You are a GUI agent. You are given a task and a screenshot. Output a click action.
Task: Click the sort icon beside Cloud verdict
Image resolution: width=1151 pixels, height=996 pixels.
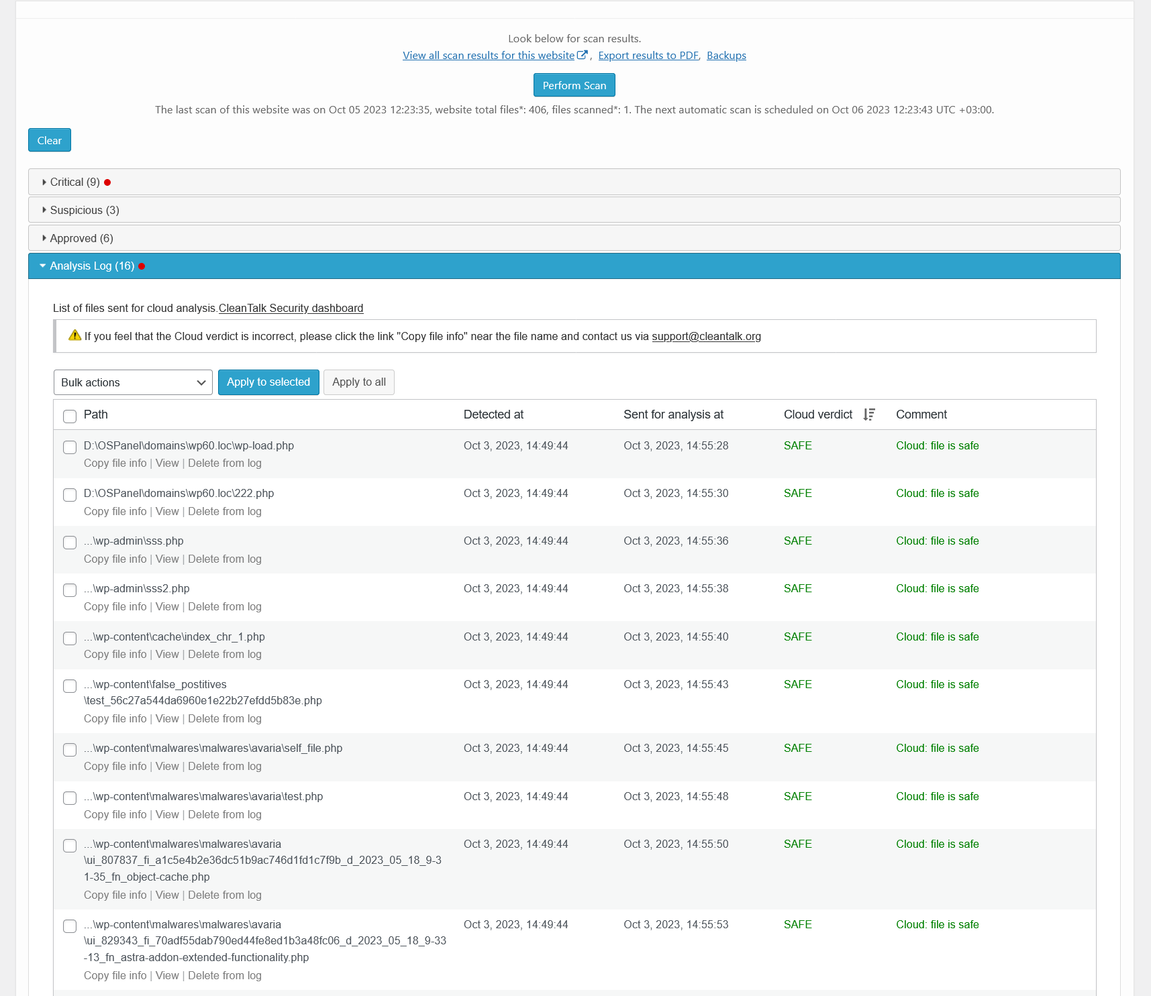tap(869, 414)
